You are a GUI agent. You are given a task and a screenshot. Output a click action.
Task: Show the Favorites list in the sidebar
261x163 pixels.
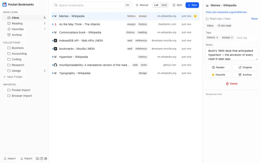pyautogui.click(x=24, y=29)
